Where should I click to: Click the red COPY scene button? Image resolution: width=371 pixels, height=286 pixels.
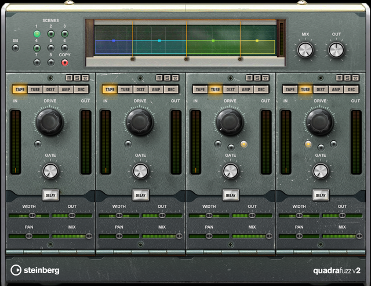(x=64, y=63)
